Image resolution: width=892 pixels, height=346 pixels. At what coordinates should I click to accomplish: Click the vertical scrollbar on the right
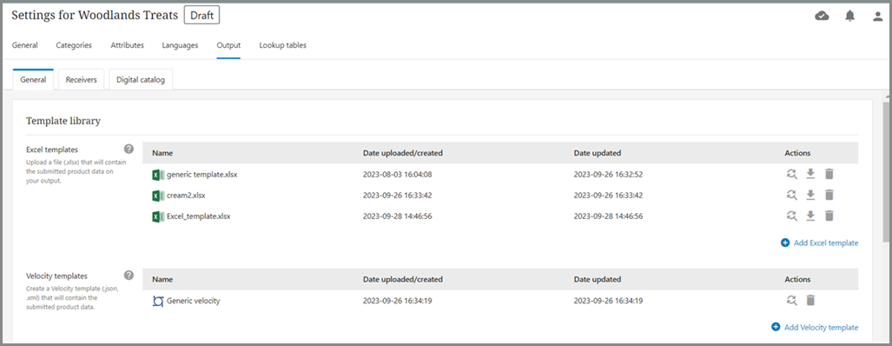[887, 172]
